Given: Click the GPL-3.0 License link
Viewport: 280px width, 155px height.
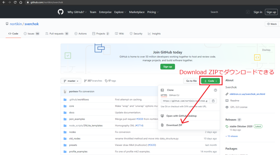Looking at the screenshot, I should (239, 107).
